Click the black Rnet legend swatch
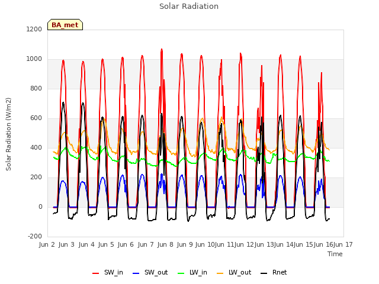Screen dimensions: 379x284 click(264, 273)
